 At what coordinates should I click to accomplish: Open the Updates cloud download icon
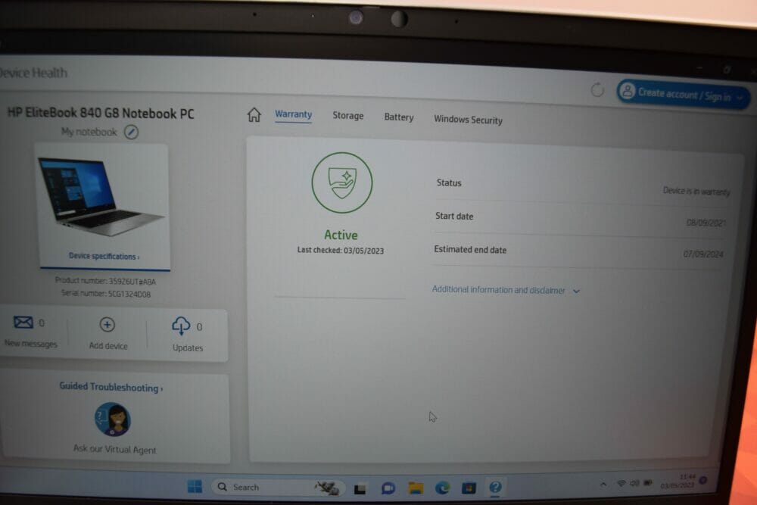pos(181,326)
